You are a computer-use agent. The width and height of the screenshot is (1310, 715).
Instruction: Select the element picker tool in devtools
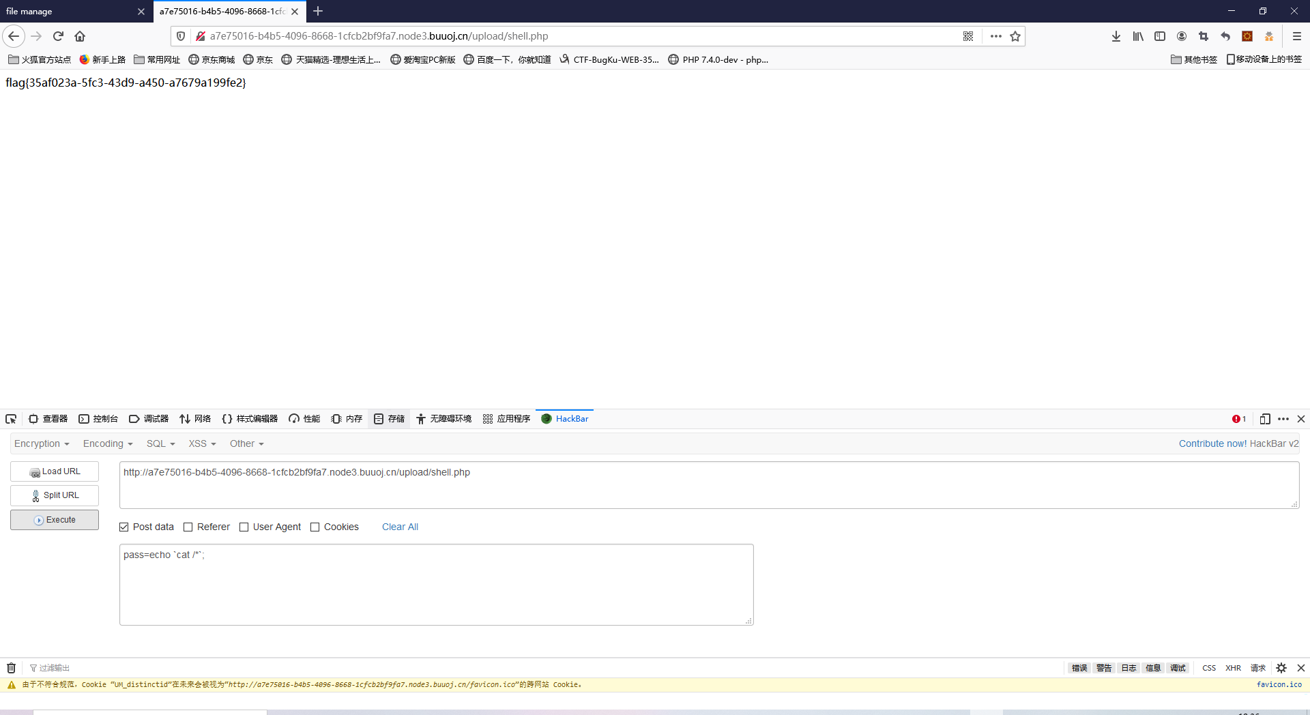click(10, 418)
